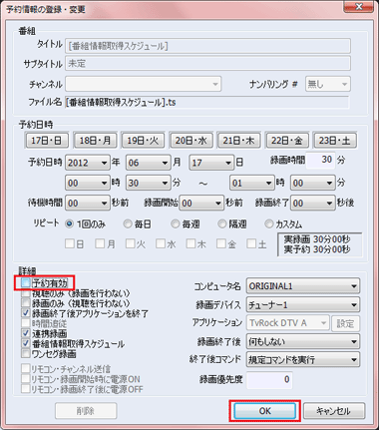Open the 録画開始 seconds dropdown
Viewport: 379px width, 430px height.
201,203
